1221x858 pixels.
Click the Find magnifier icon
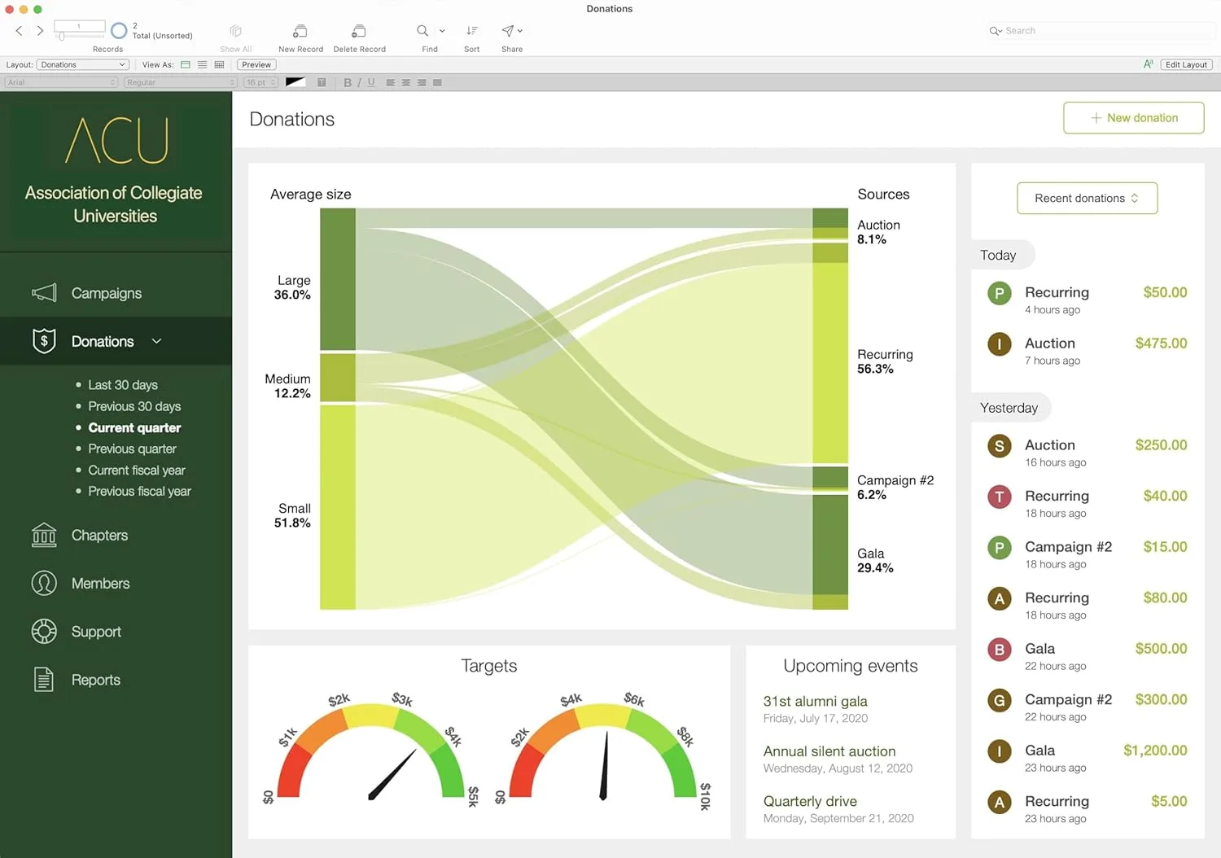pyautogui.click(x=422, y=32)
